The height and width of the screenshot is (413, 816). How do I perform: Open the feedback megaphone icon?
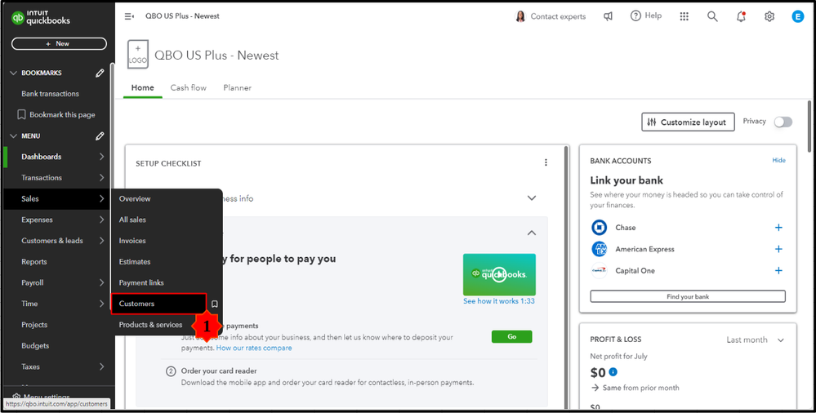(608, 16)
